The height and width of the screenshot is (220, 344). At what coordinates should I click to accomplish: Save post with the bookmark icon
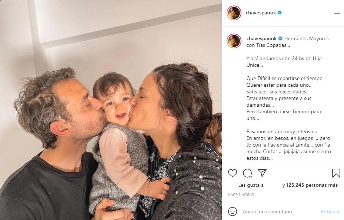click(x=336, y=173)
